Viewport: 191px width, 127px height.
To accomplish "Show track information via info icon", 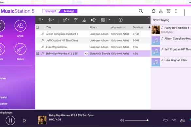I will pyautogui.click(x=120, y=20).
